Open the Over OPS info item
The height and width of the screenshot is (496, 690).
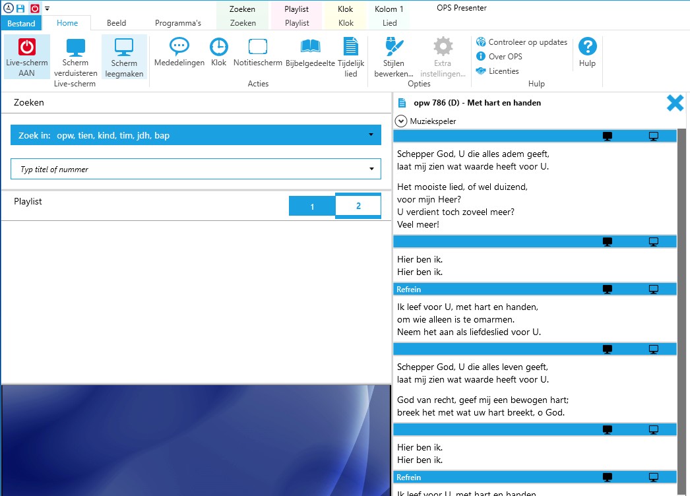click(x=499, y=56)
